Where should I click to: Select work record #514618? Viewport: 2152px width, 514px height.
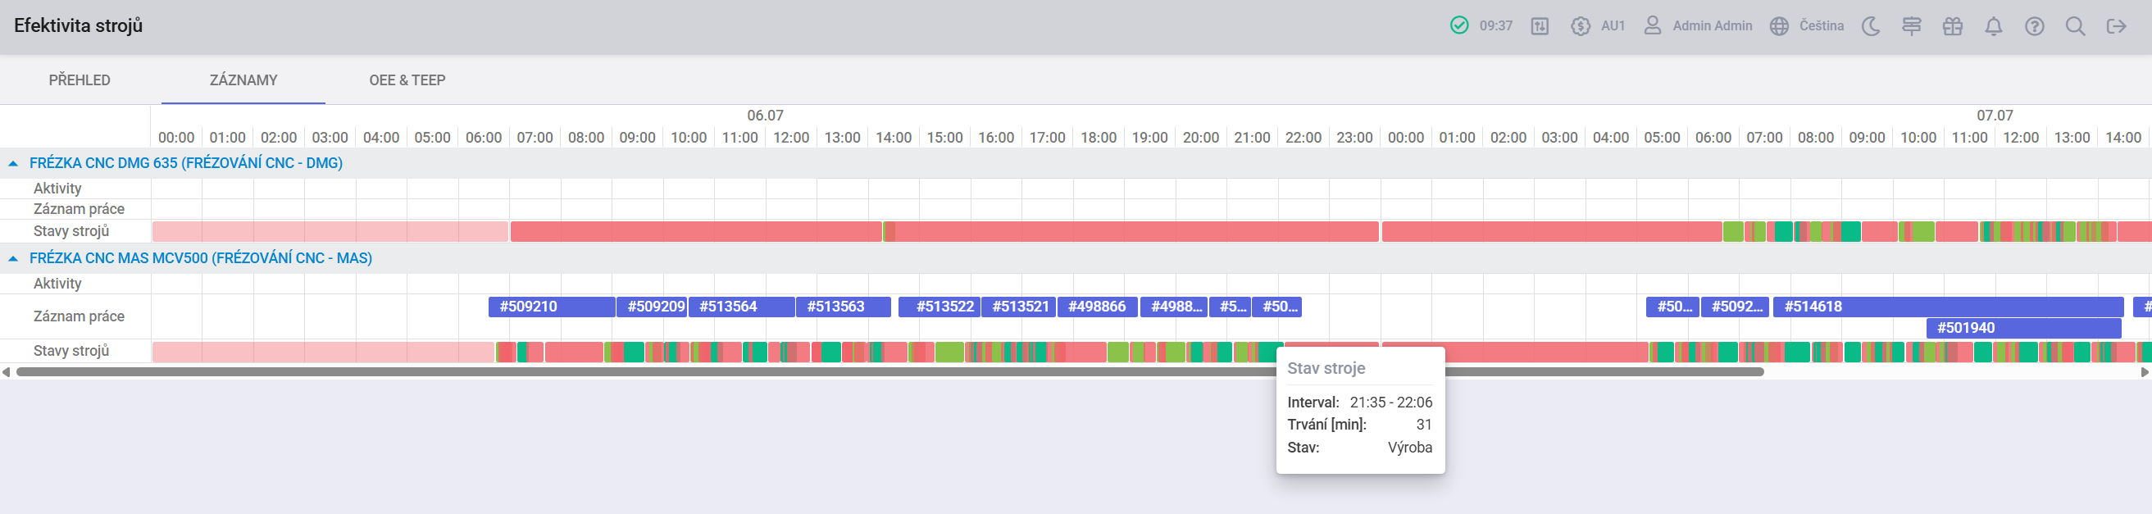click(1948, 307)
